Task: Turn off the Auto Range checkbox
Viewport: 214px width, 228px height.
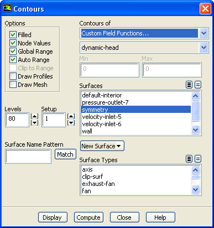Action: (x=13, y=60)
